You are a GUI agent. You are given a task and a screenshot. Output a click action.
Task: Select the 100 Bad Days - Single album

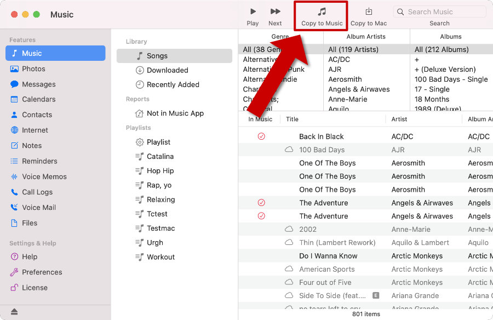point(452,79)
